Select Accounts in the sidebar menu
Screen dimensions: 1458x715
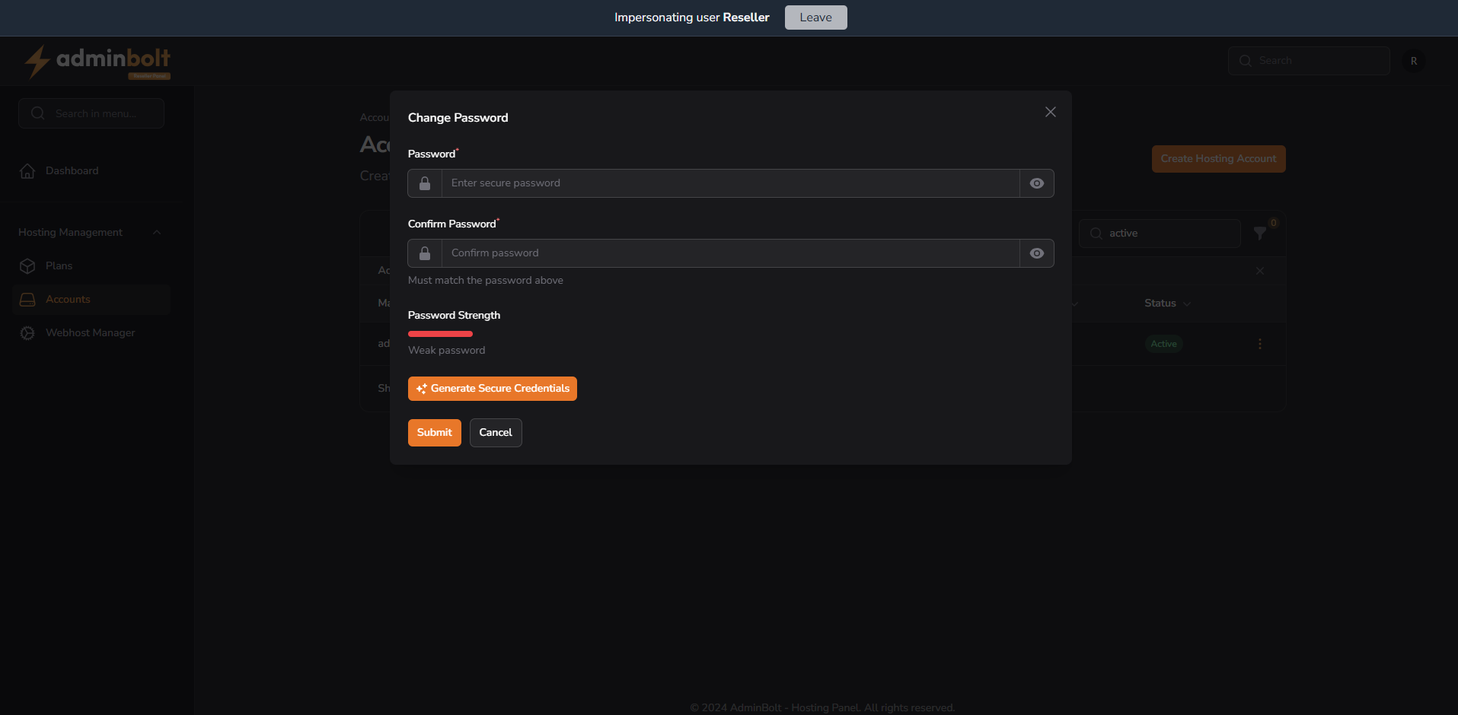67,299
